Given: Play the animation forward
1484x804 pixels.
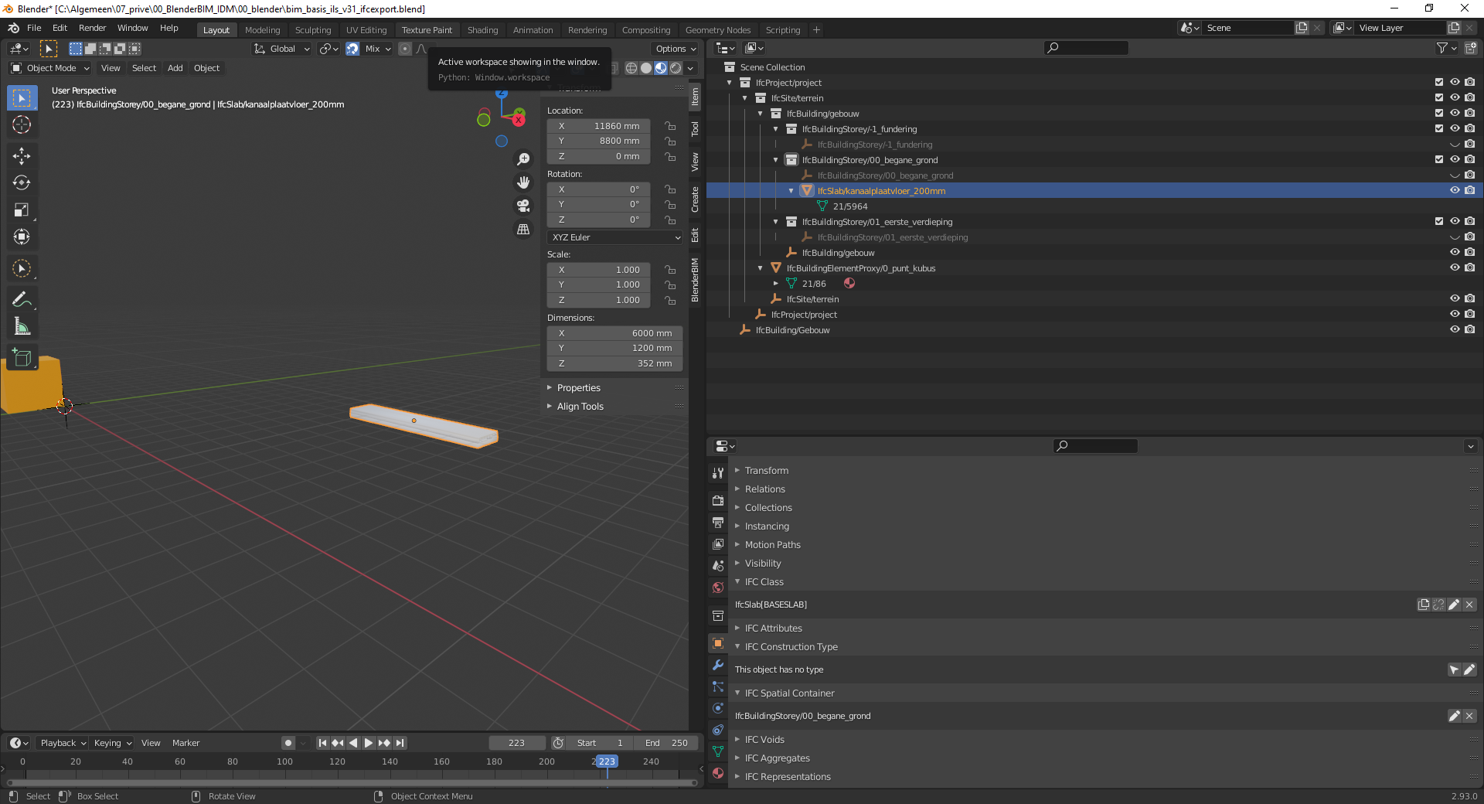Looking at the screenshot, I should pyautogui.click(x=369, y=743).
